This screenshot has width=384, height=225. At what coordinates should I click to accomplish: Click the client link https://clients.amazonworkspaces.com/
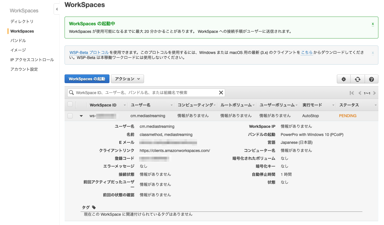pos(175,151)
